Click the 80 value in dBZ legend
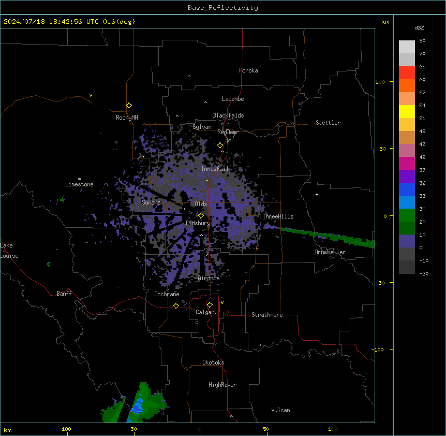Screen dimensions: 446x436 (x=422, y=41)
